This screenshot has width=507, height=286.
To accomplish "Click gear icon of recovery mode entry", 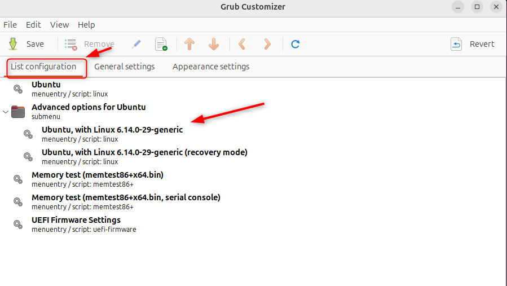I will tap(28, 157).
